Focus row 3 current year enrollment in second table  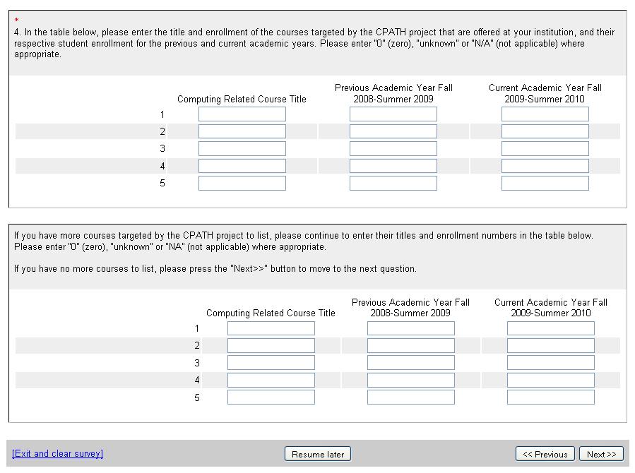point(550,362)
